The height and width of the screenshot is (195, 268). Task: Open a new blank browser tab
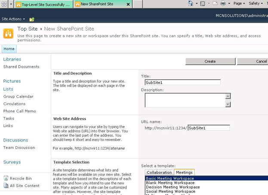pyautogui.click(x=138, y=4)
